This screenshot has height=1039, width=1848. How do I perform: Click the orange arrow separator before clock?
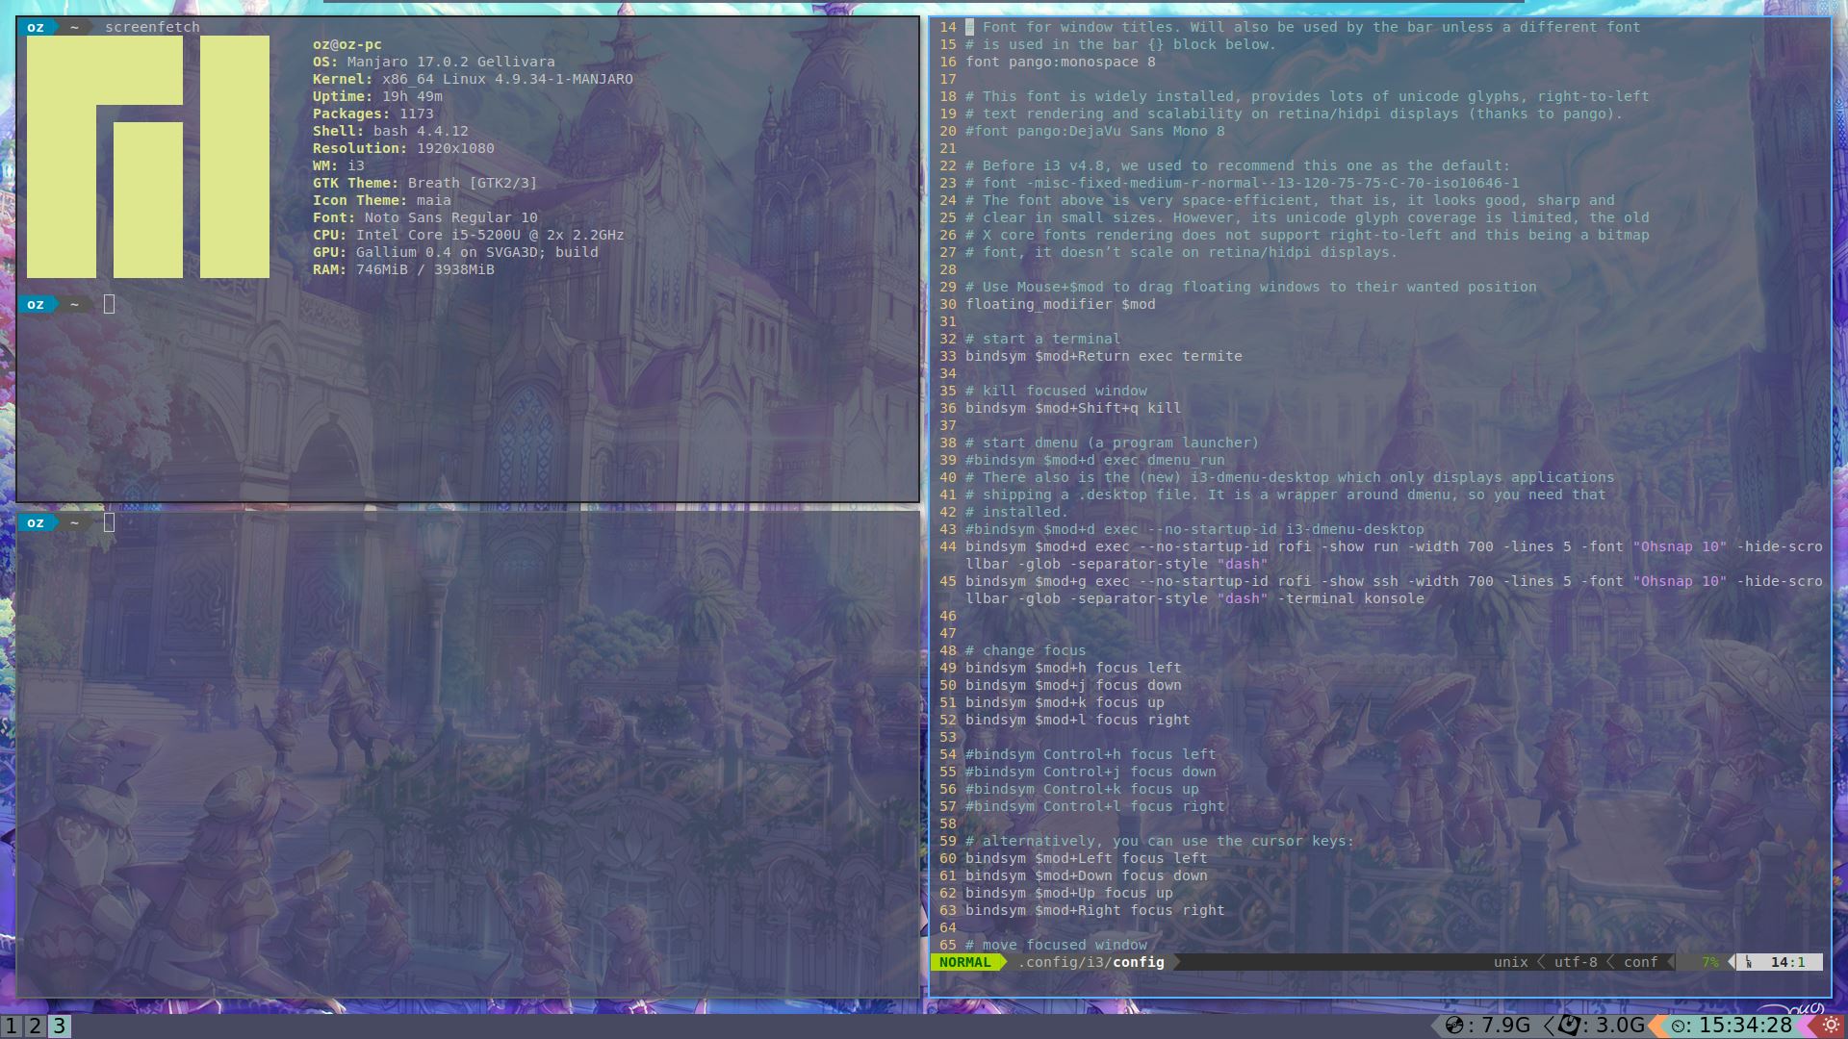[x=1655, y=1026]
